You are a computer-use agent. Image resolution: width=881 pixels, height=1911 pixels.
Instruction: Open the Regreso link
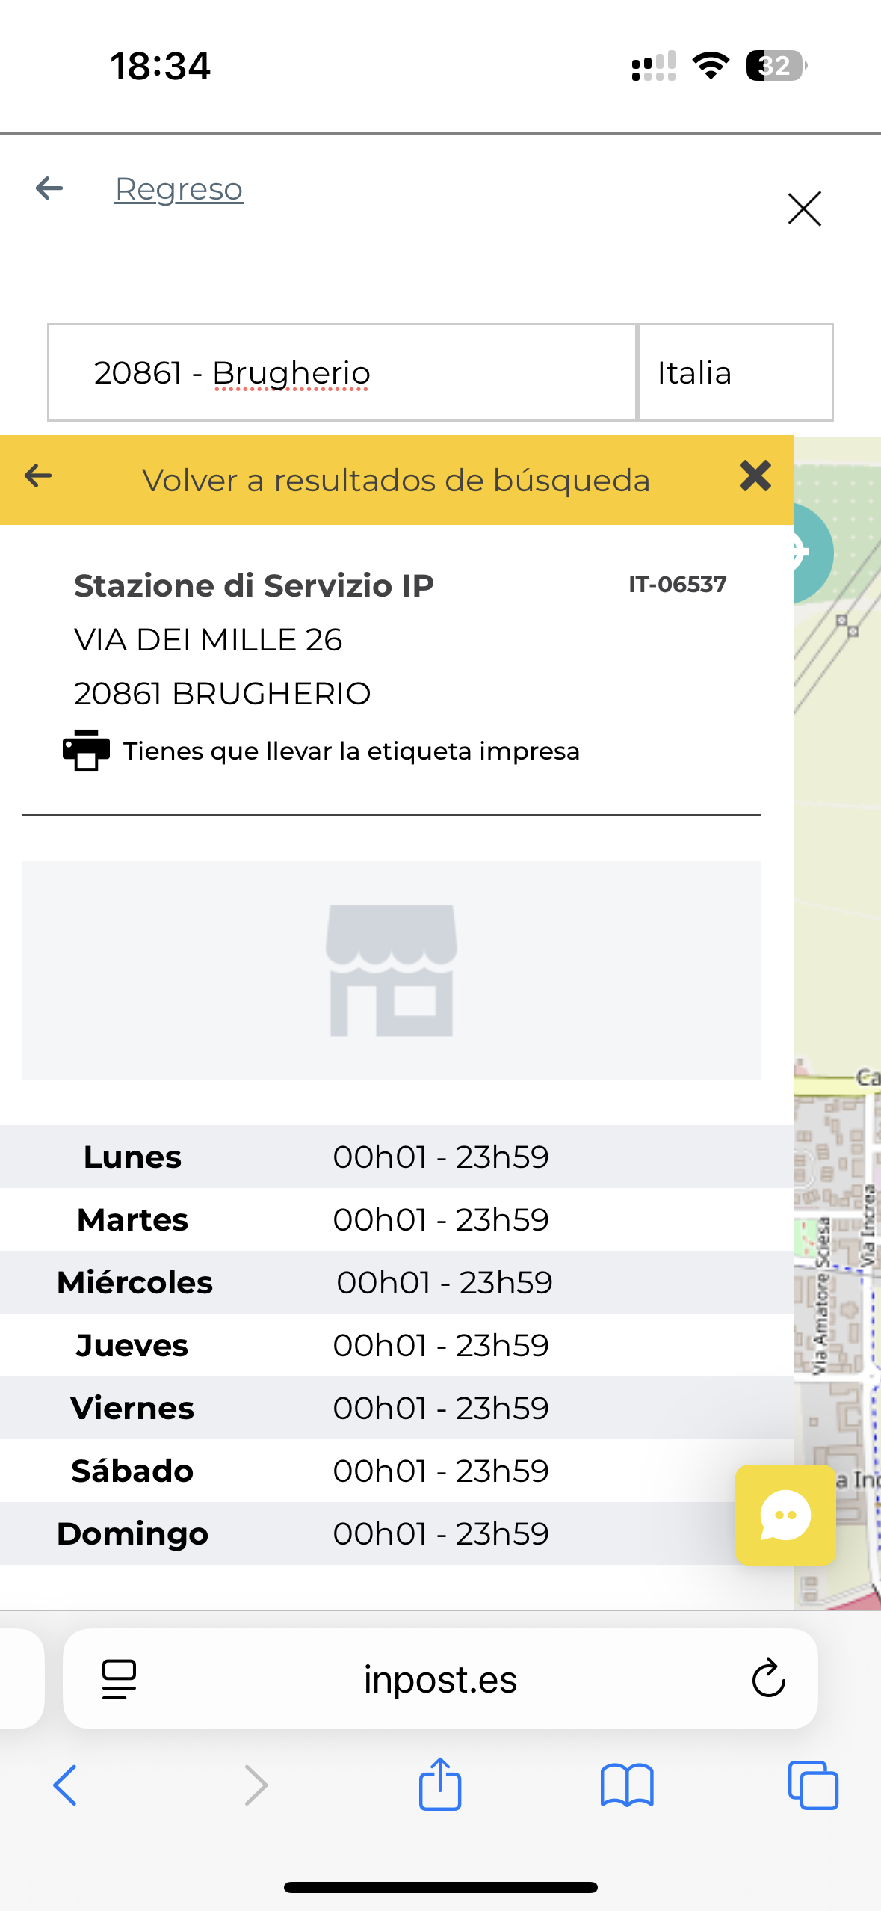pyautogui.click(x=179, y=189)
